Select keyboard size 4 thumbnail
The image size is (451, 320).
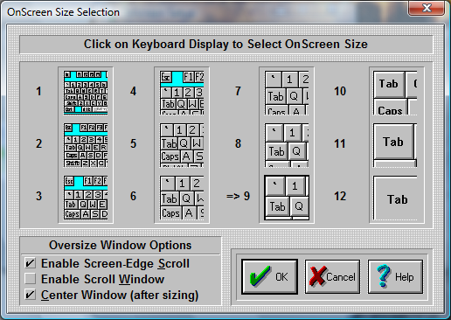[x=182, y=93]
